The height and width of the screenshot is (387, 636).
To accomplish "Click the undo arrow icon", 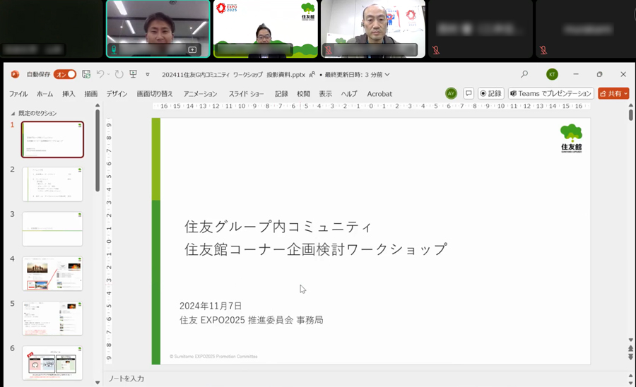I will (100, 73).
